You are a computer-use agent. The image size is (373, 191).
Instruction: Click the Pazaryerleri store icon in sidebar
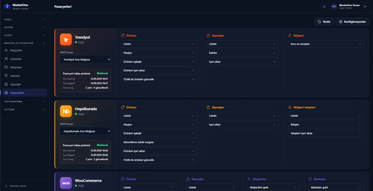pyautogui.click(x=6, y=93)
